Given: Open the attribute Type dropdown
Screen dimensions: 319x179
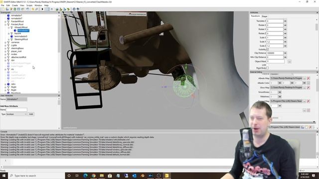Looking at the screenshot, I should pyautogui.click(x=16, y=114).
